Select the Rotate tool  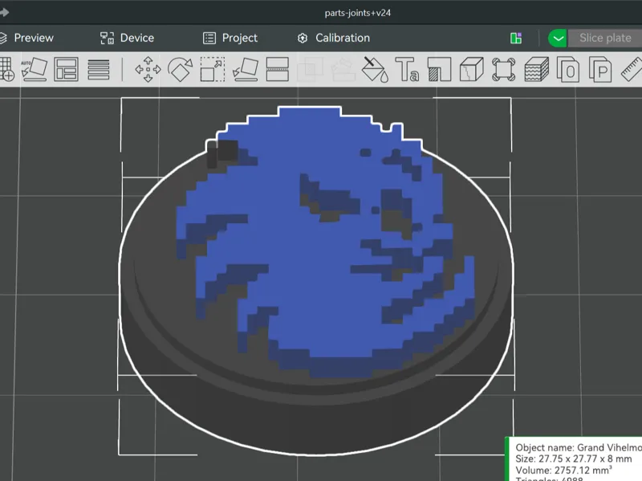pyautogui.click(x=180, y=69)
